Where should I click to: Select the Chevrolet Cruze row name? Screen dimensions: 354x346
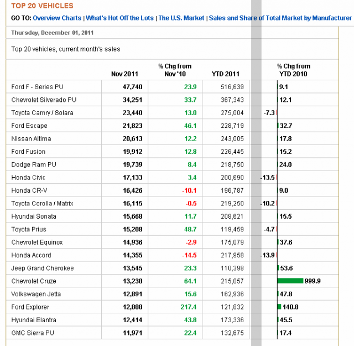pyautogui.click(x=34, y=281)
